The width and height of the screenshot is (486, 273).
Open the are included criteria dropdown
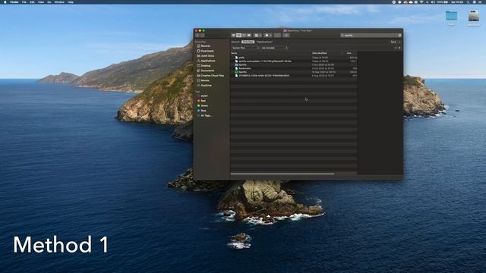click(275, 48)
